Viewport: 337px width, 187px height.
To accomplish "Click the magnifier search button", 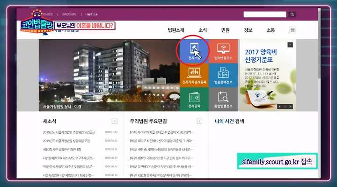I will 292,14.
